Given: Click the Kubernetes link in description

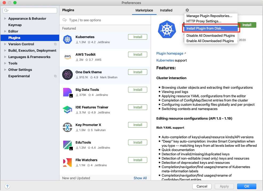Looking at the screenshot, I should pos(165,60).
